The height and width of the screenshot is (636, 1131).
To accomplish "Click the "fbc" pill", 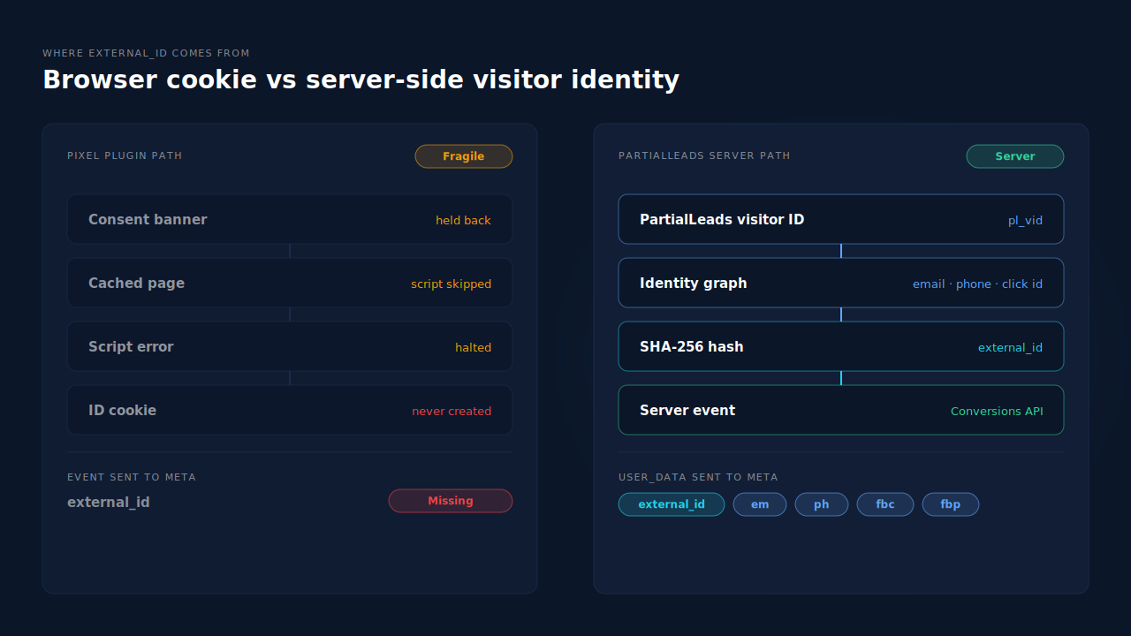I will click(885, 504).
